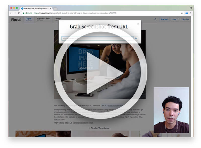This screenshot has height=148, width=201.
Task: Click the Placeit logo
Action: pyautogui.click(x=16, y=20)
